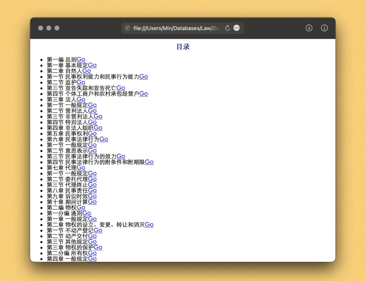Click the gray close window dot
This screenshot has height=281, width=366.
click(x=41, y=28)
